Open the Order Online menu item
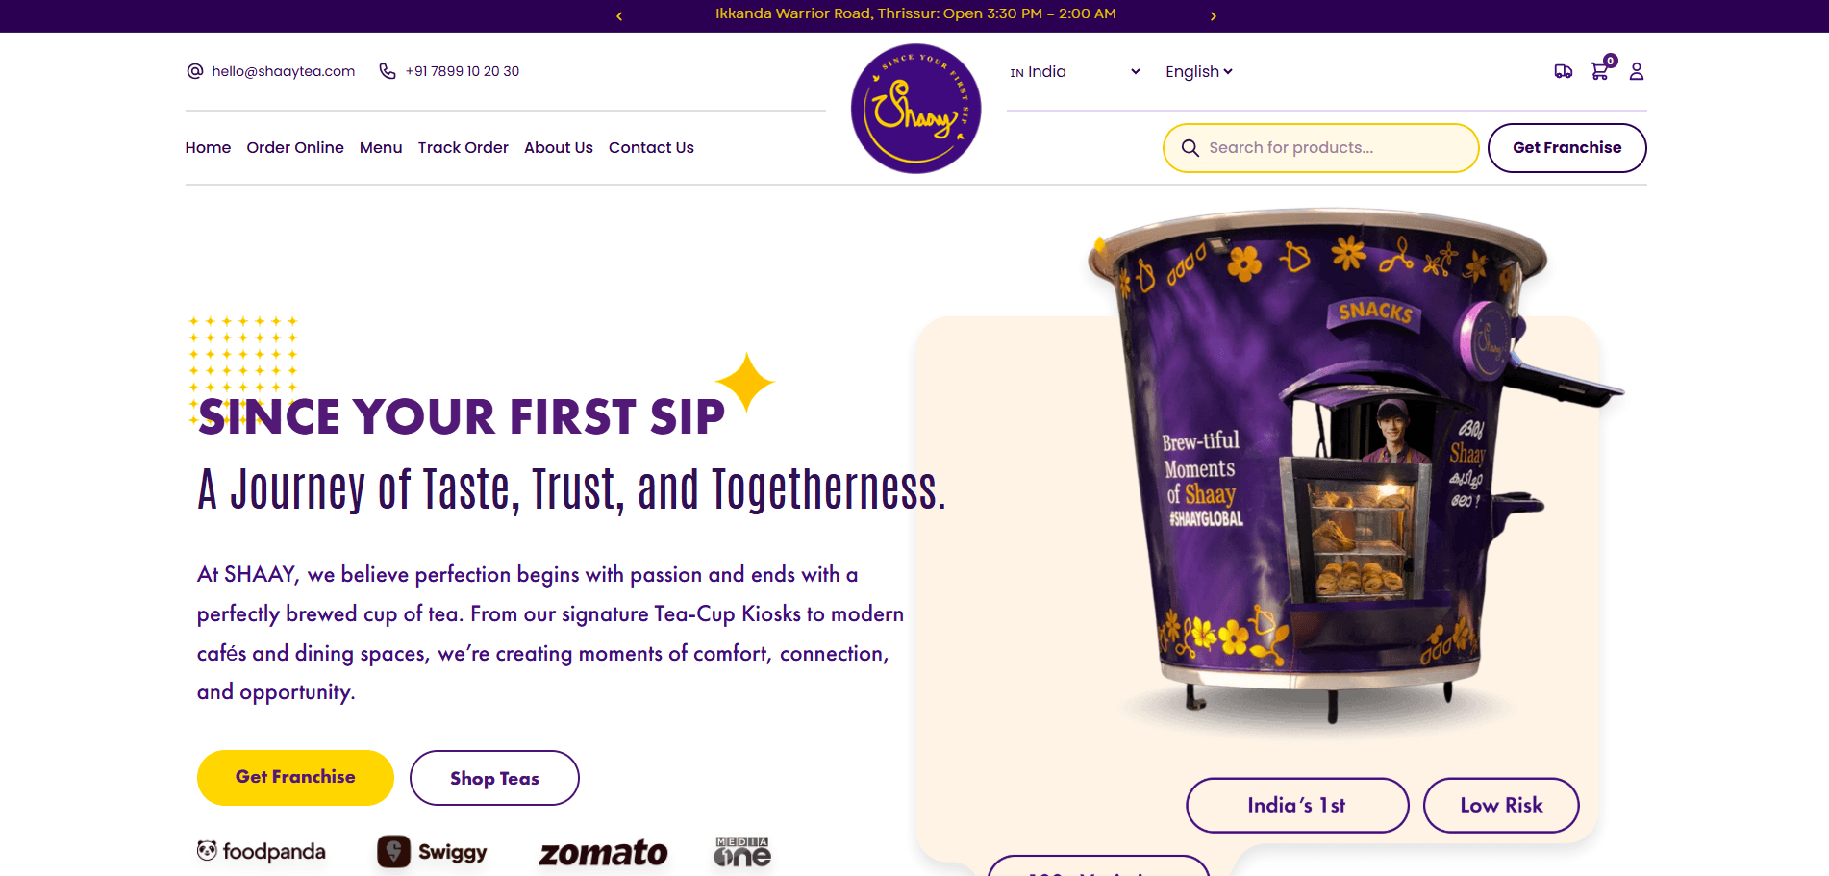The image size is (1829, 876). pyautogui.click(x=295, y=147)
